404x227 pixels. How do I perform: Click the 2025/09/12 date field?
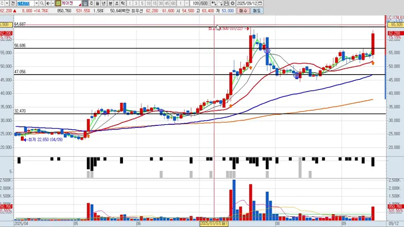(x=247, y=3)
